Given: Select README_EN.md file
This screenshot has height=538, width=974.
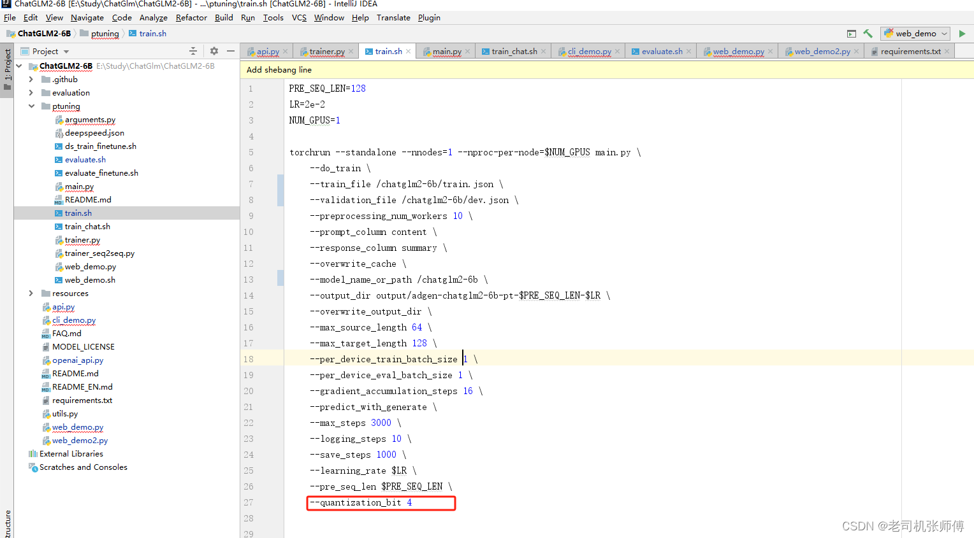Looking at the screenshot, I should tap(82, 387).
